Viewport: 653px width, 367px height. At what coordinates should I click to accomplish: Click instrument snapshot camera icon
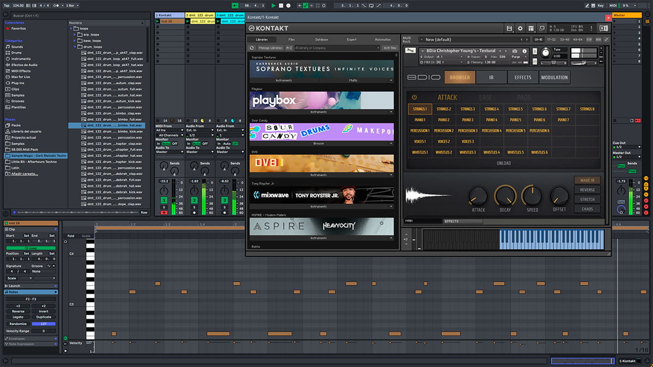coord(514,51)
